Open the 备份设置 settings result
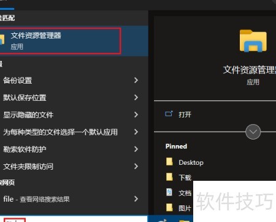 point(18,81)
